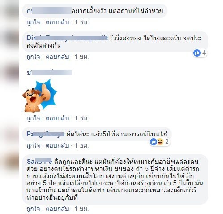Image resolution: width=223 pixels, height=214 pixels.
Task: Like the dog sticker comment
Action: point(33,118)
